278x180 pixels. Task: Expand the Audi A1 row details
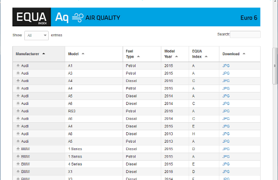(18, 66)
